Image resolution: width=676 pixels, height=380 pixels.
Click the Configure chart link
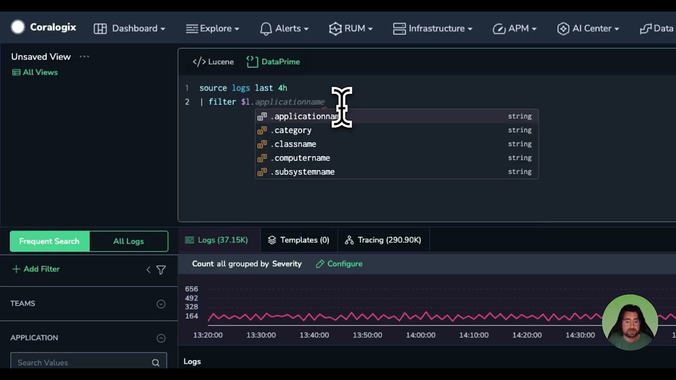[x=339, y=264]
